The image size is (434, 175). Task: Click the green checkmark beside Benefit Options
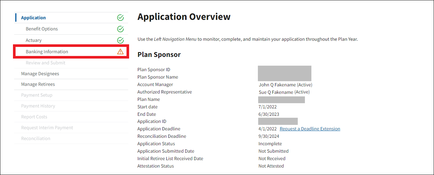click(120, 29)
